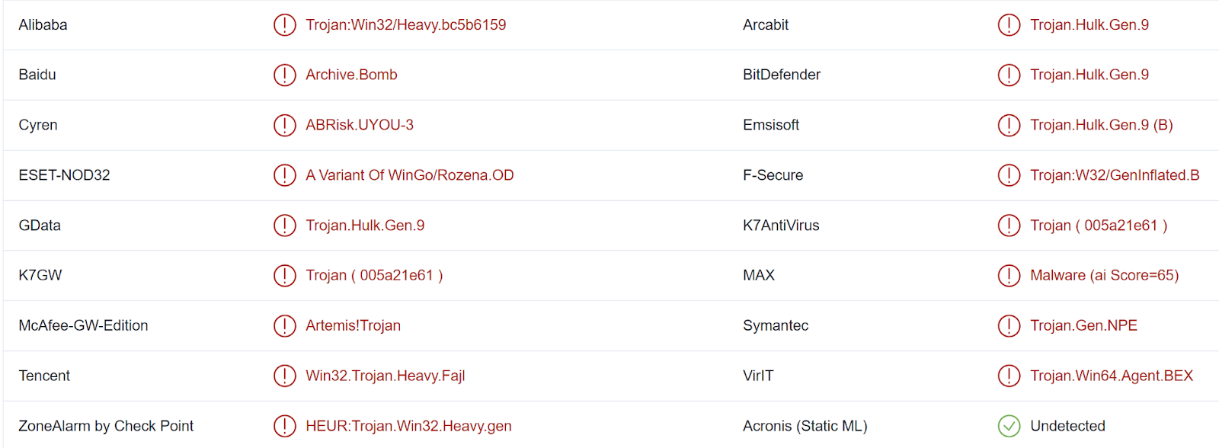Click the alert icon next to Malware (ai Score=65)
The image size is (1219, 448).
tap(1009, 275)
